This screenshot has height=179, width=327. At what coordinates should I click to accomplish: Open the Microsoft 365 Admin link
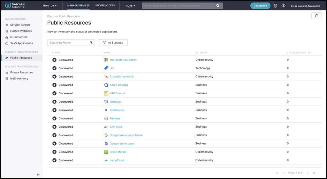tap(123, 60)
